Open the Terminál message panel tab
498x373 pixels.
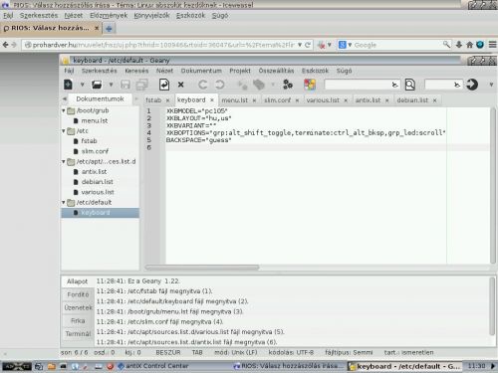78,334
